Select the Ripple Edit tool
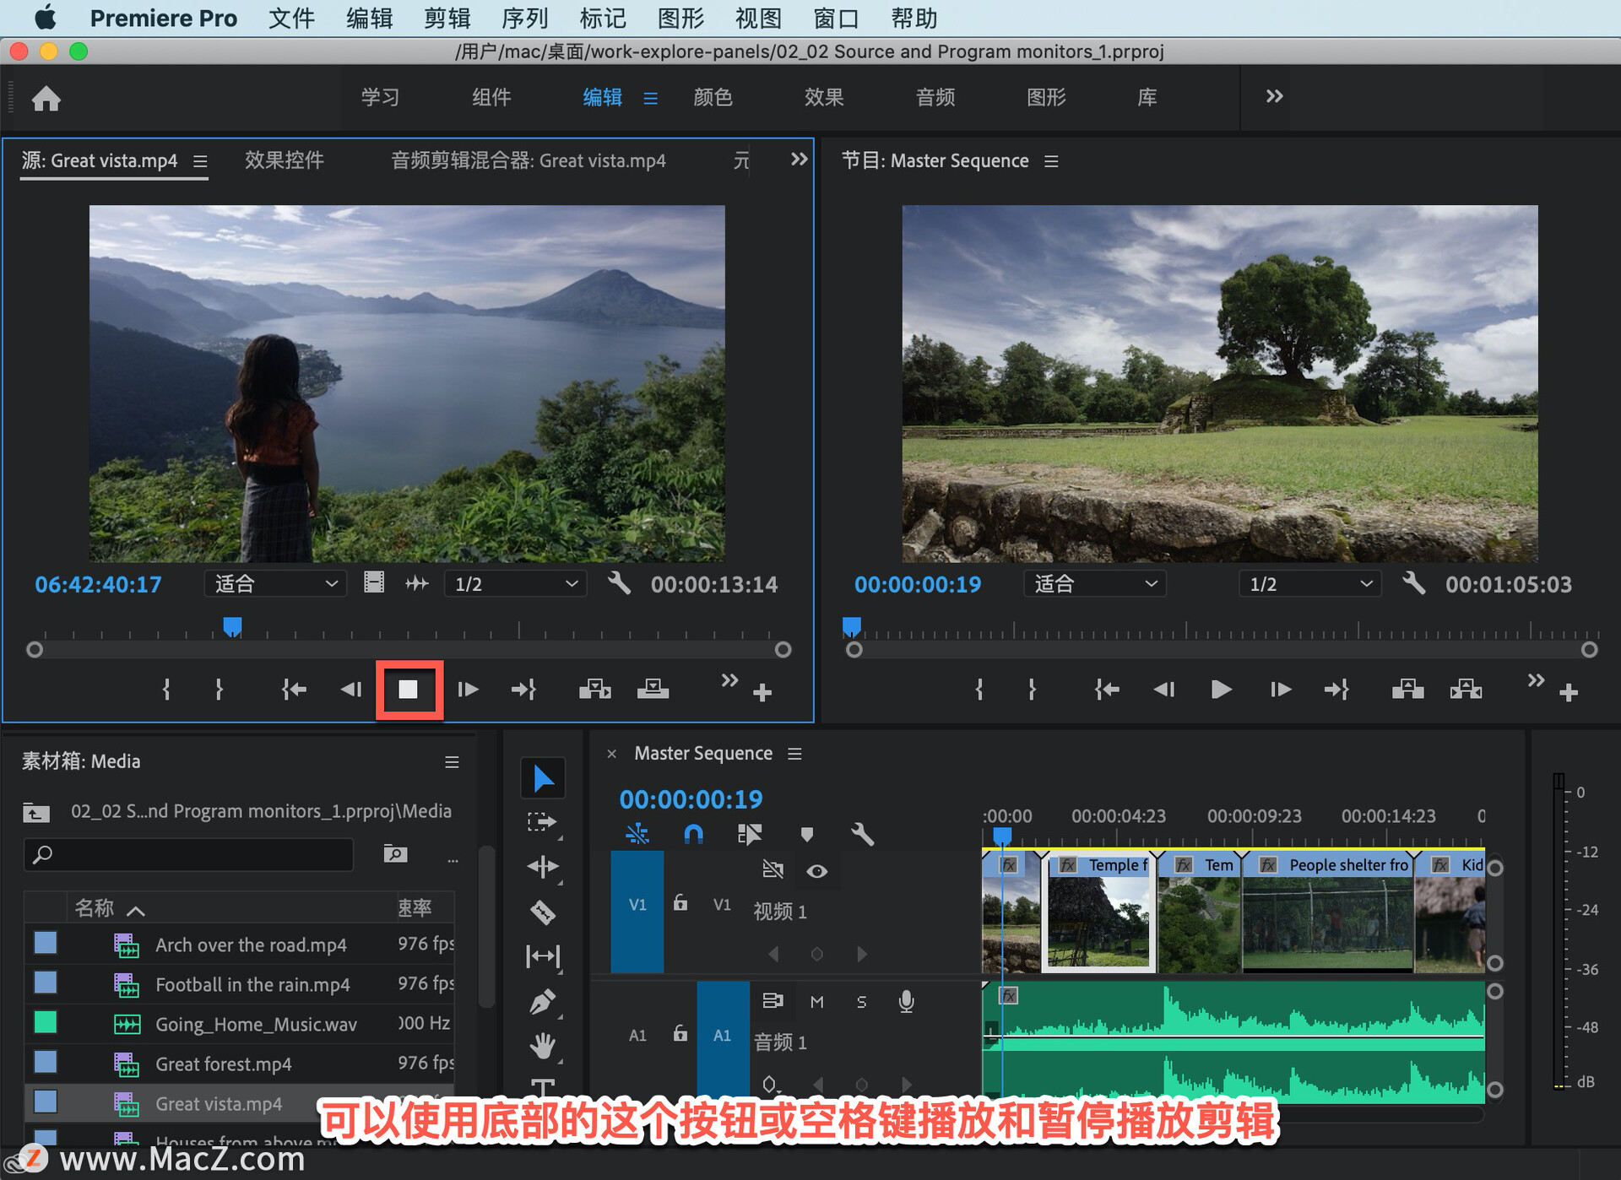Screen dimensions: 1621x1180 [x=543, y=868]
